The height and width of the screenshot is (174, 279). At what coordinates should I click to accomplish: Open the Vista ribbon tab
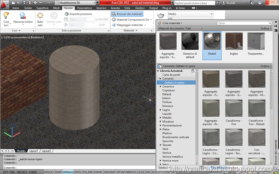(127, 8)
